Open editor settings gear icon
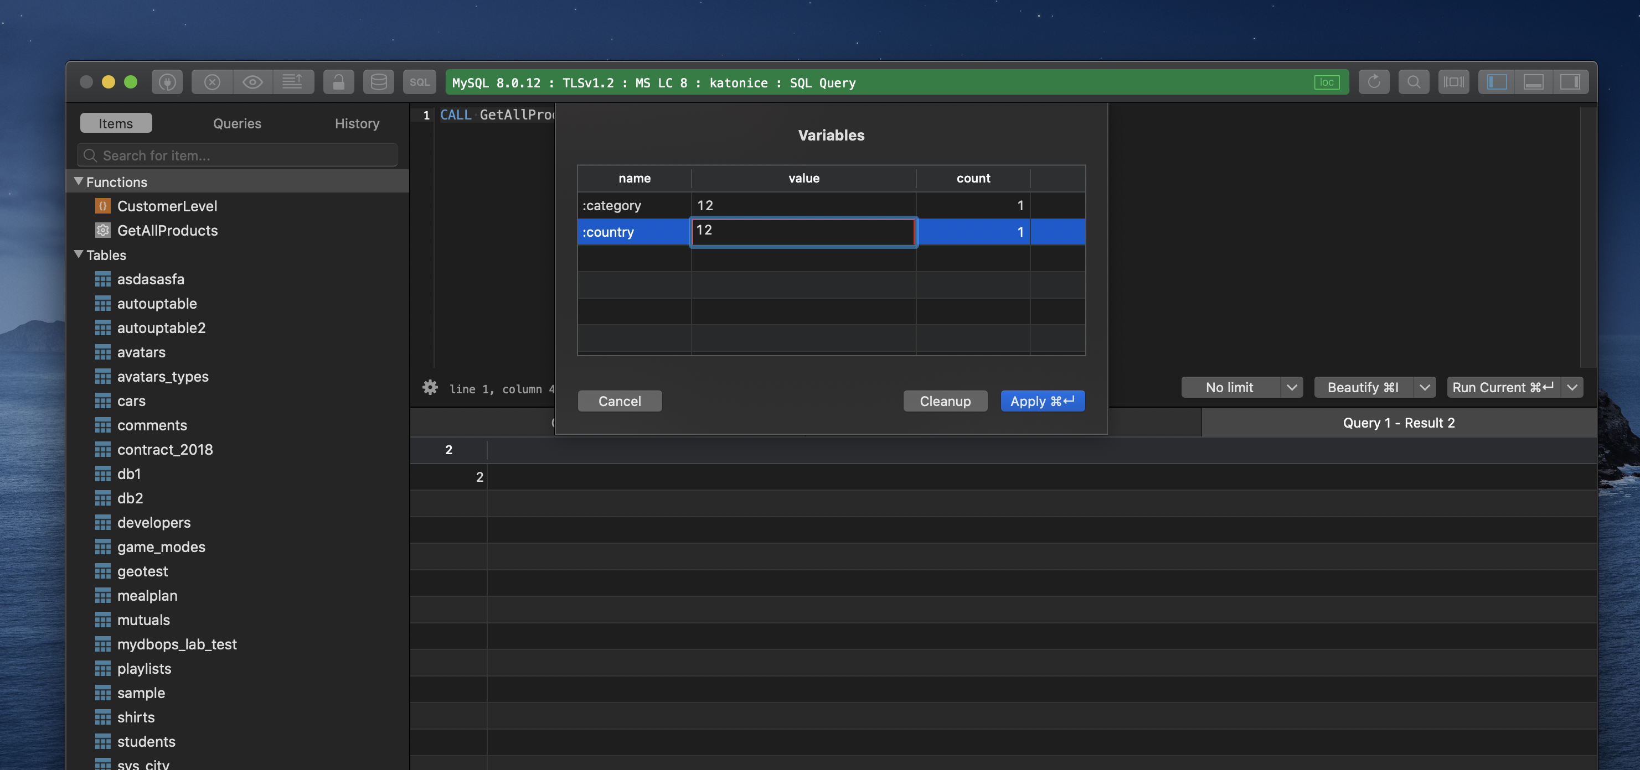Screen dimensions: 1640x770 click(430, 387)
